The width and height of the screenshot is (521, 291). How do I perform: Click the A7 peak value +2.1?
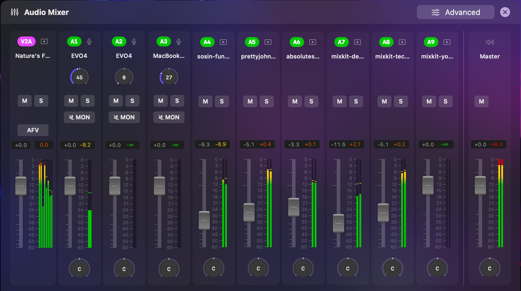355,144
